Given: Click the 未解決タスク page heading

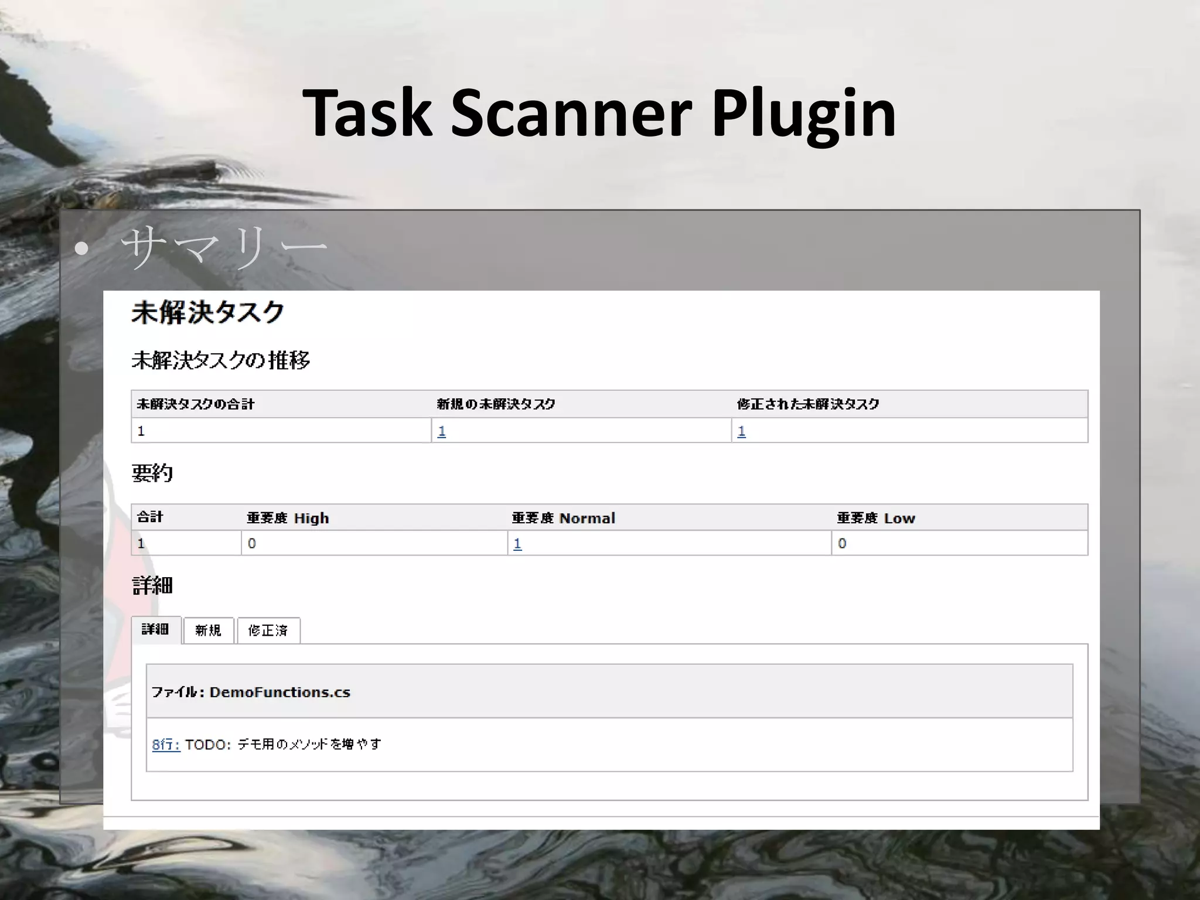Looking at the screenshot, I should 208,312.
